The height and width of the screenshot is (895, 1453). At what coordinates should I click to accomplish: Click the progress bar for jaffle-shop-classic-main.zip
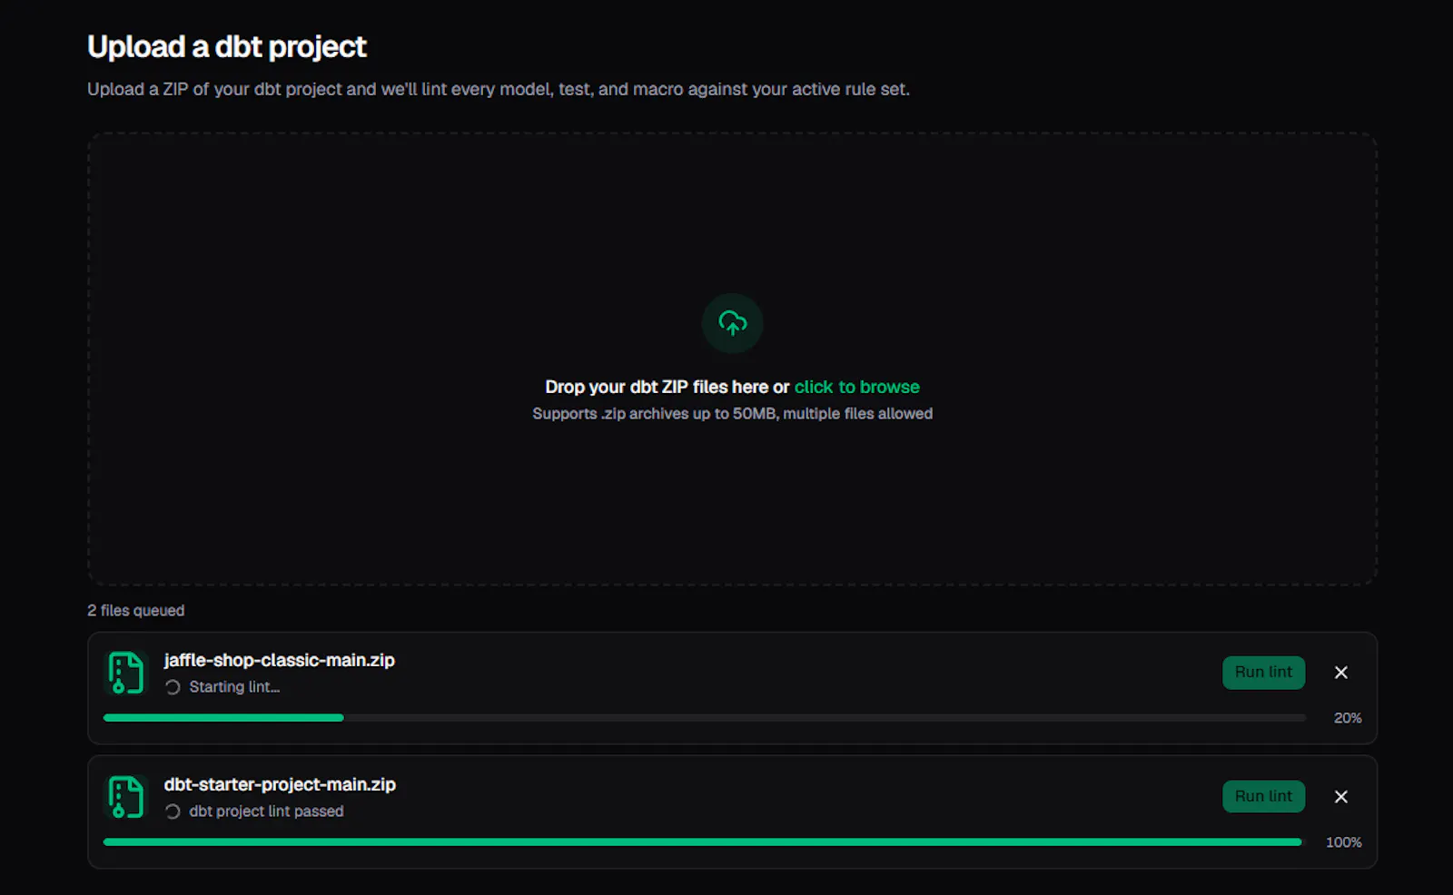(704, 718)
